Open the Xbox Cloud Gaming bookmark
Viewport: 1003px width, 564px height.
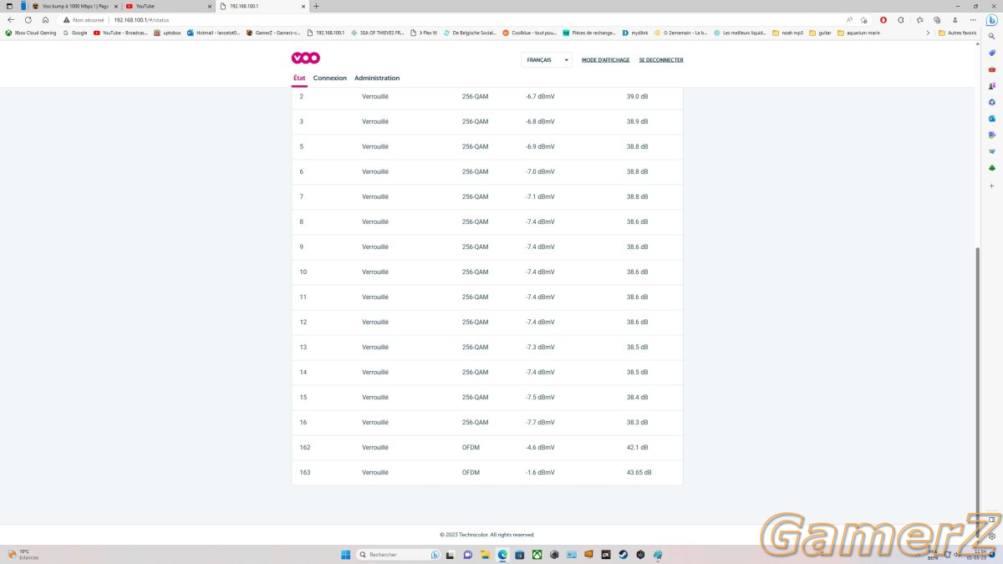tap(31, 33)
